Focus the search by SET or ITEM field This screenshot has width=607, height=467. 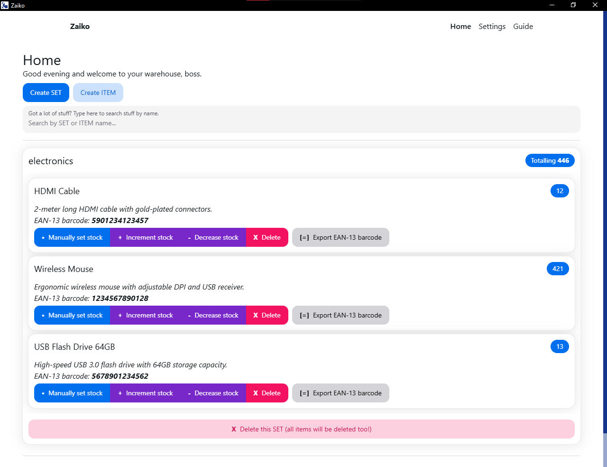[301, 123]
